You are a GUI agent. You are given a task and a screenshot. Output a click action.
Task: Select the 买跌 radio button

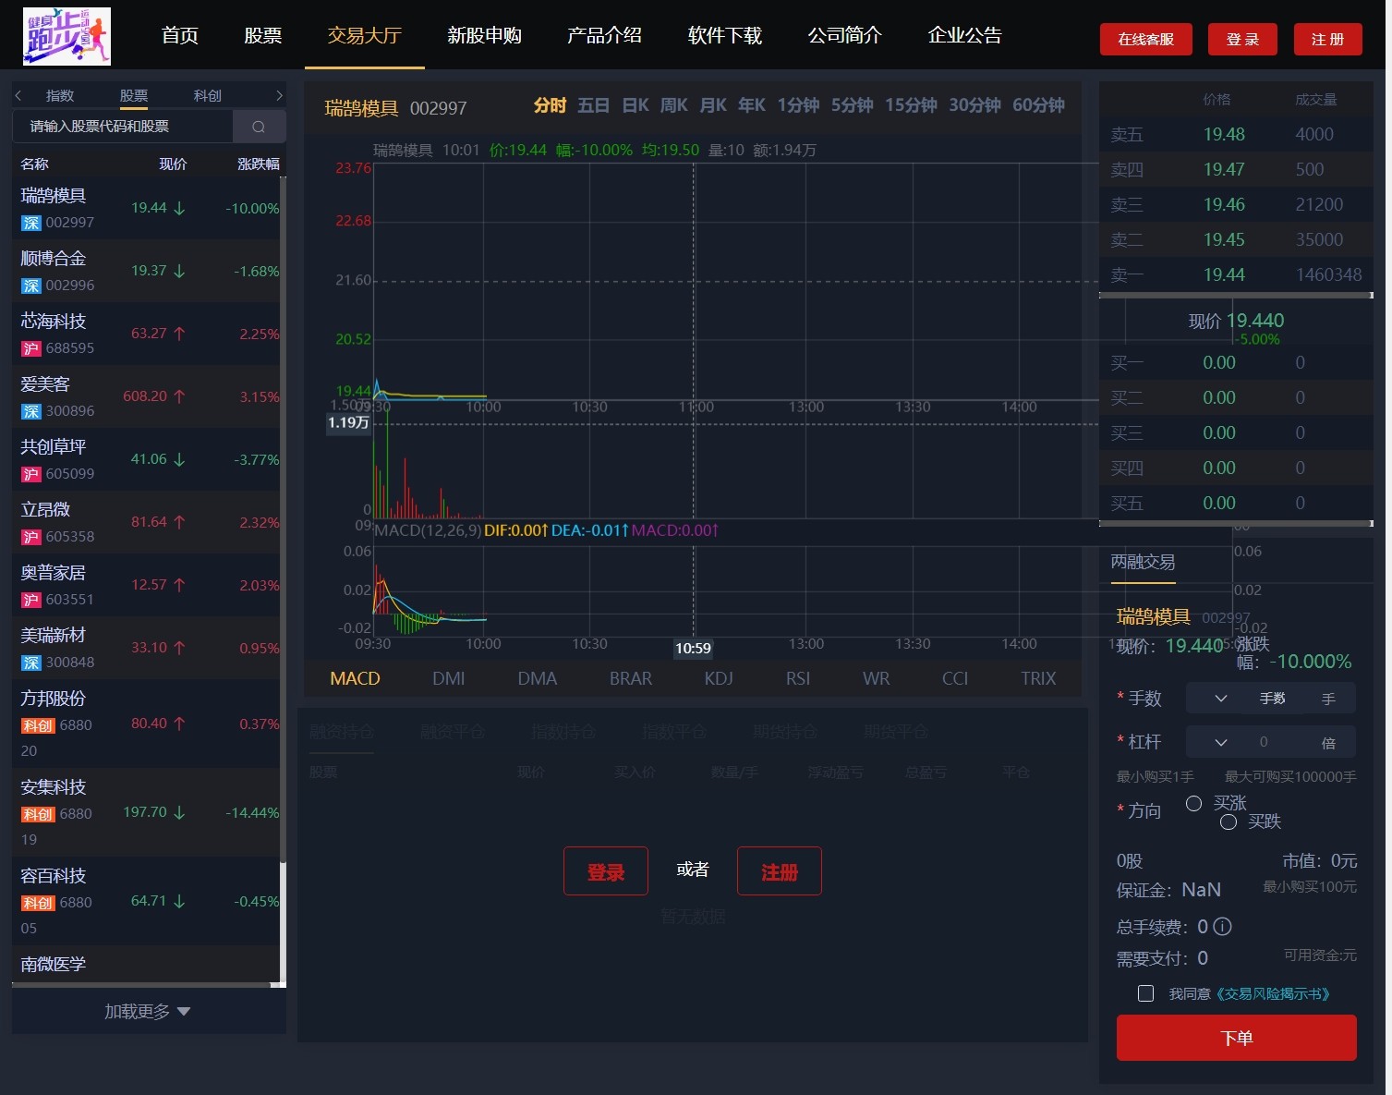pos(1229,821)
